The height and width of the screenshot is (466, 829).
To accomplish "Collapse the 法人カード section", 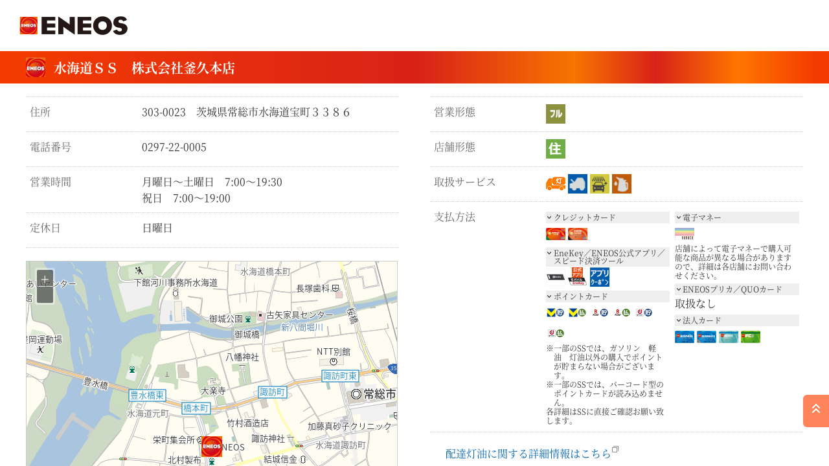I will [x=737, y=320].
